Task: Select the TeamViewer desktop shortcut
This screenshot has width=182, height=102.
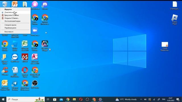Action: tap(15, 58)
